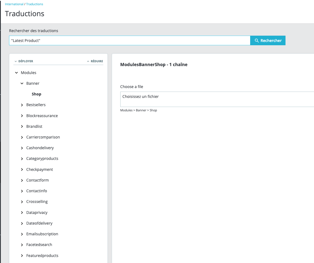Open the Traductions breadcrumb link
Screen dimensions: 314x263
click(x=35, y=4)
